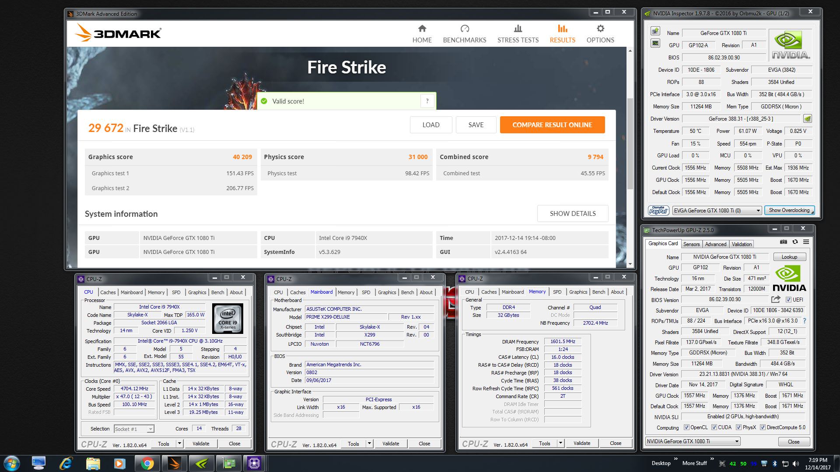The height and width of the screenshot is (472, 840).
Task: Open the sensor monitoring icon in NVIDIA Inspector
Action: [x=655, y=43]
